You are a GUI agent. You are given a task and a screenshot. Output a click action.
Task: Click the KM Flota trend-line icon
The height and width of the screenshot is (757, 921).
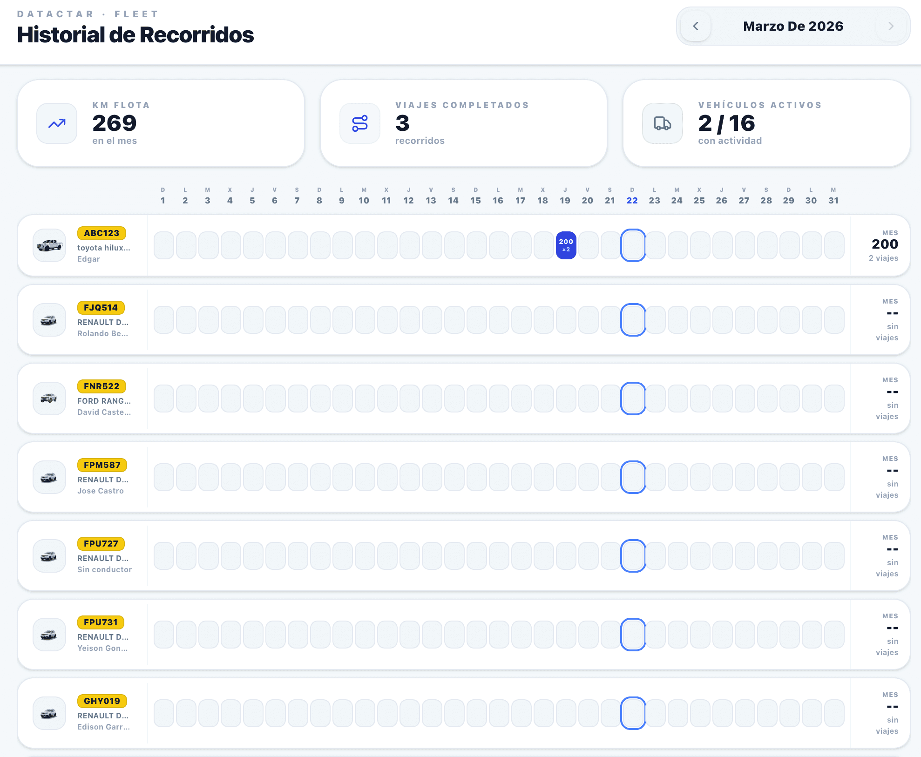click(x=56, y=123)
